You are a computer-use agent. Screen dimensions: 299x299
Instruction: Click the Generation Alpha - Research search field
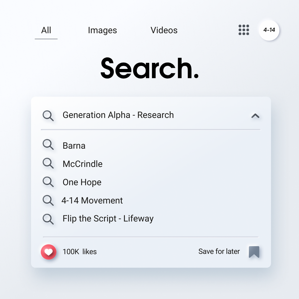[118, 115]
